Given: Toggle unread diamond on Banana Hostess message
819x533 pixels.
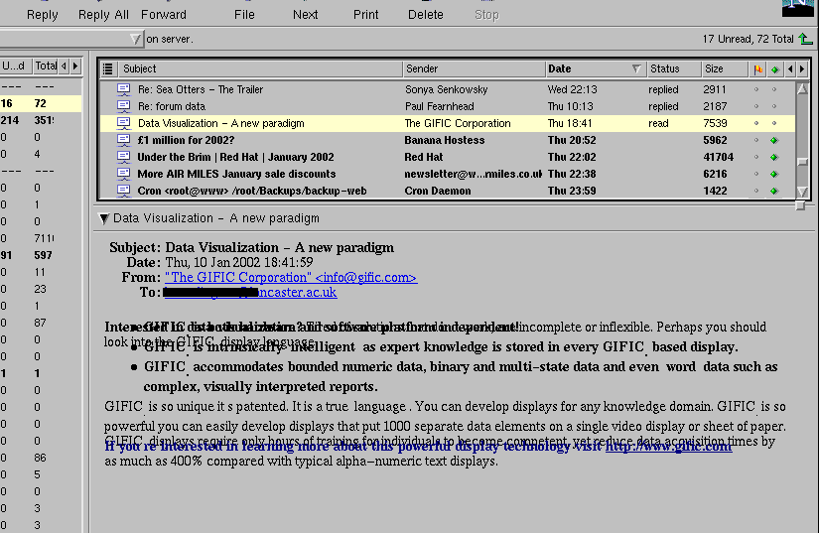Looking at the screenshot, I should pos(774,140).
